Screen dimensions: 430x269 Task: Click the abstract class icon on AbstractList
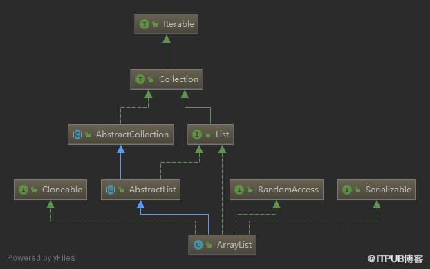(x=111, y=190)
